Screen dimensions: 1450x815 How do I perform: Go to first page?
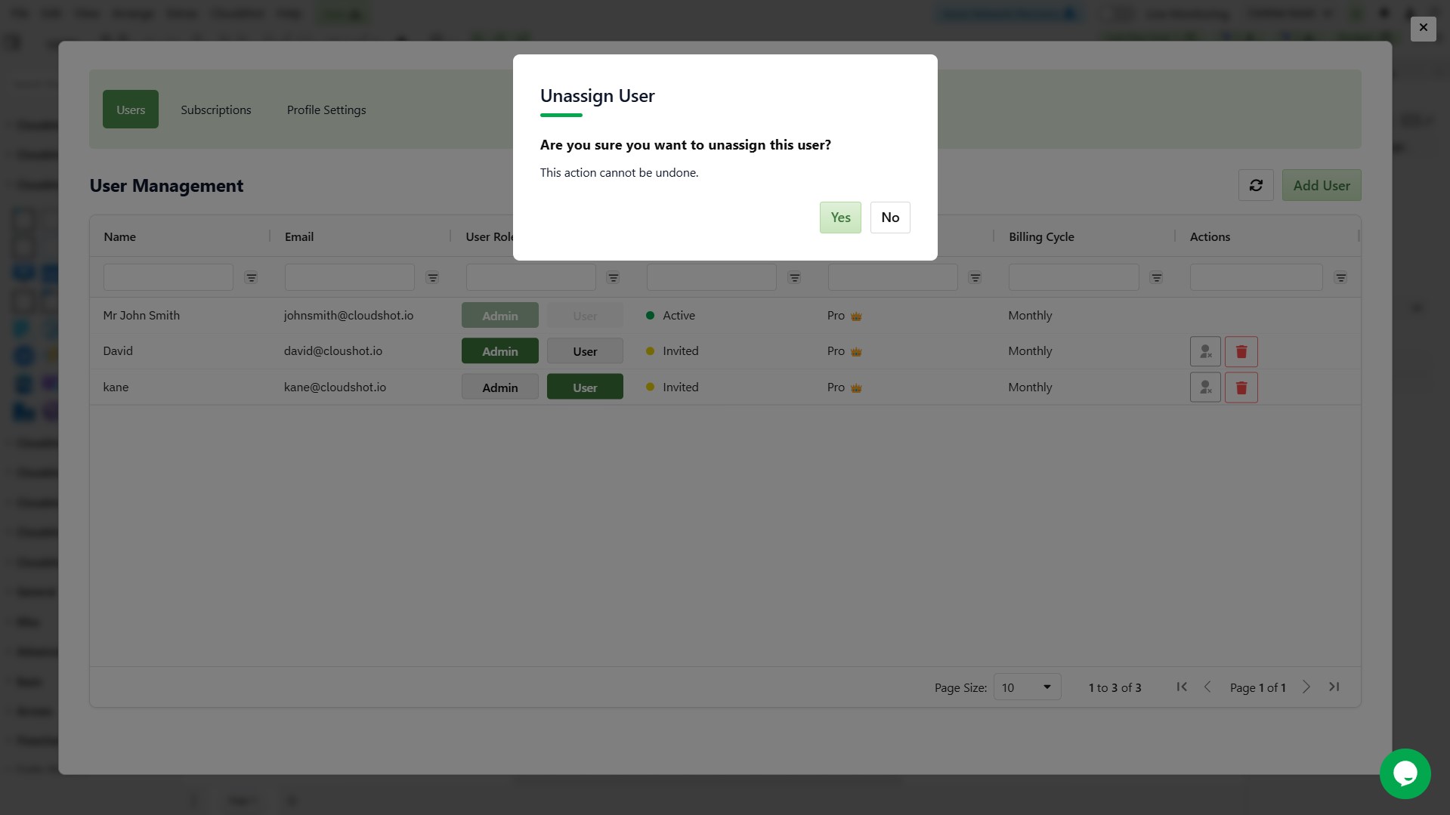(x=1182, y=687)
